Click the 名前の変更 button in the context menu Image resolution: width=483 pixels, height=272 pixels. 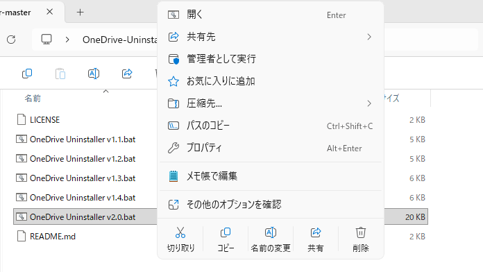271,239
